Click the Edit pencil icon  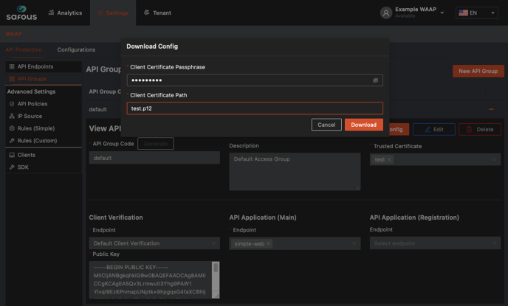[x=428, y=129]
